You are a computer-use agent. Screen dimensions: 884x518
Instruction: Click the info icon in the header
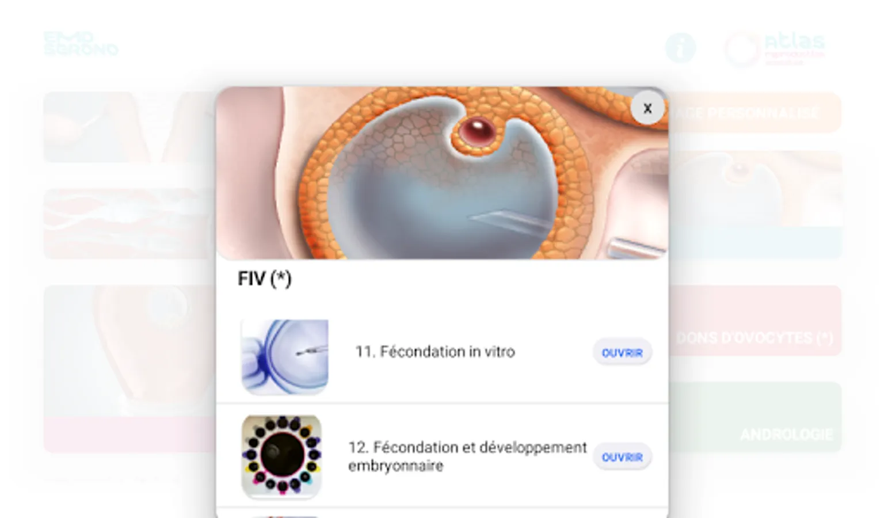point(680,48)
